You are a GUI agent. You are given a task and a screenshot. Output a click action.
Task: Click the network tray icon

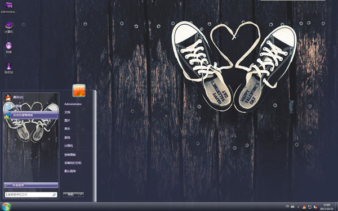[309, 207]
